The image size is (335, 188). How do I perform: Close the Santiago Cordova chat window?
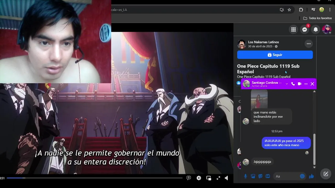(312, 84)
